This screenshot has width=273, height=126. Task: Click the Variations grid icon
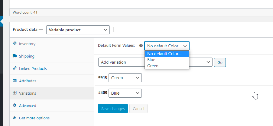tap(15, 93)
